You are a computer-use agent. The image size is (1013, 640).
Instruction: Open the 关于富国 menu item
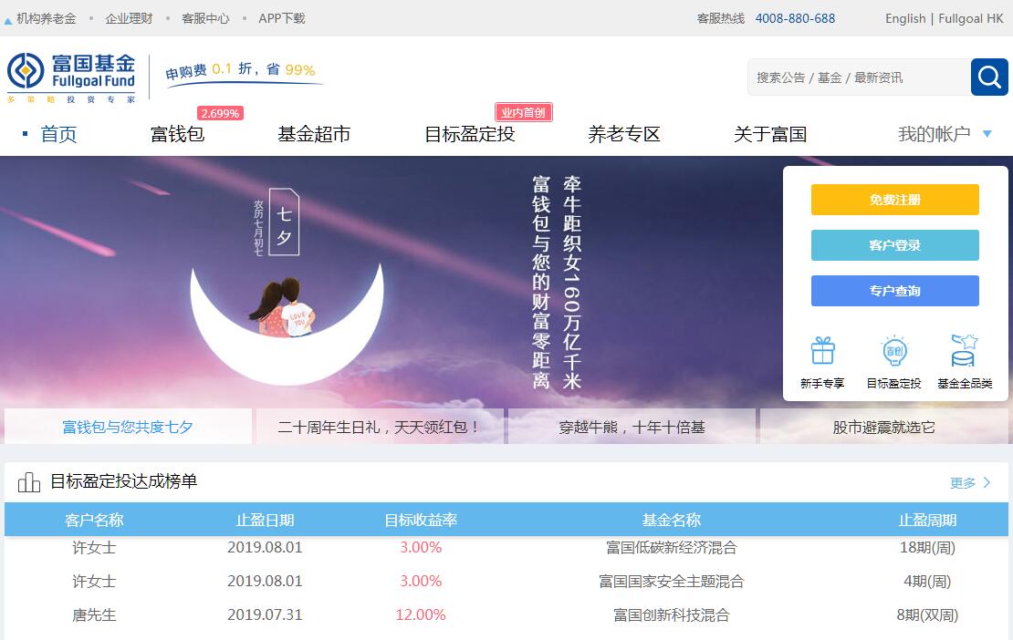click(x=770, y=134)
